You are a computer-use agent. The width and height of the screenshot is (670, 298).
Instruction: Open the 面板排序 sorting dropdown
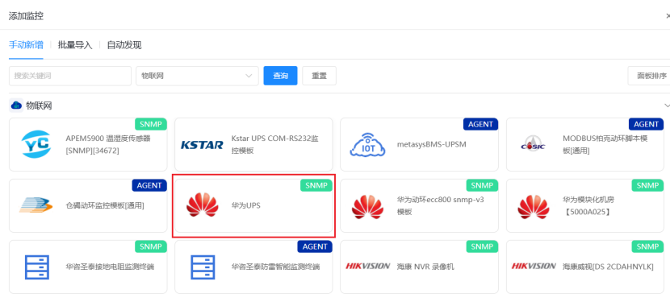point(649,76)
